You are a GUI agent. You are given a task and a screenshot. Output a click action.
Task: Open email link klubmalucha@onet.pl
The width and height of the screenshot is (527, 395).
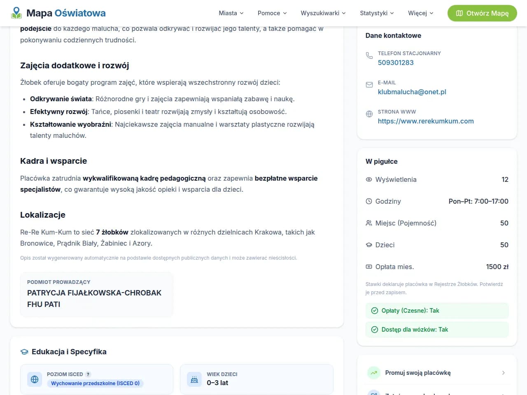point(412,92)
